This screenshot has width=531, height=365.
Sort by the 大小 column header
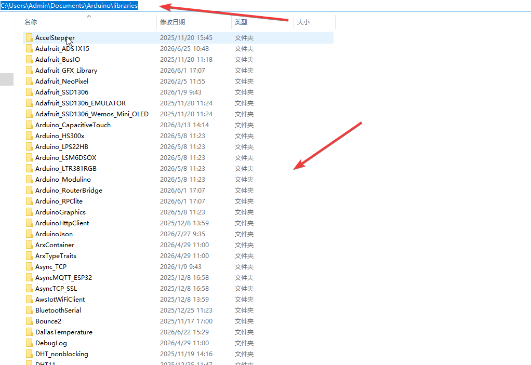pyautogui.click(x=303, y=22)
